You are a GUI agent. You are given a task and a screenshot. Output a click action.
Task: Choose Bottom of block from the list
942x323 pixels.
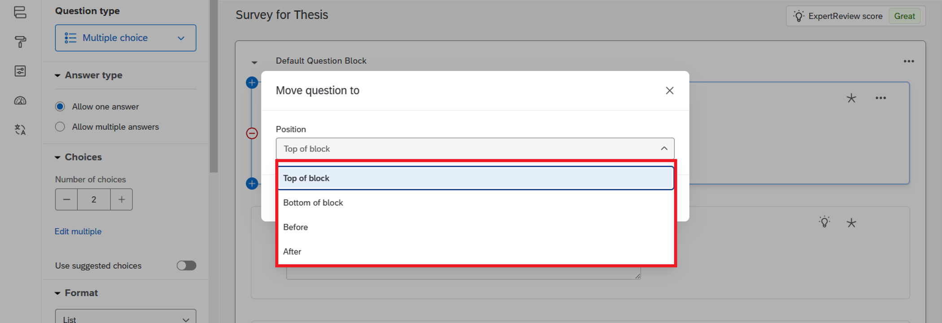point(313,203)
